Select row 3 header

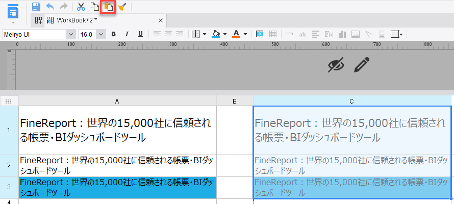coord(9,188)
